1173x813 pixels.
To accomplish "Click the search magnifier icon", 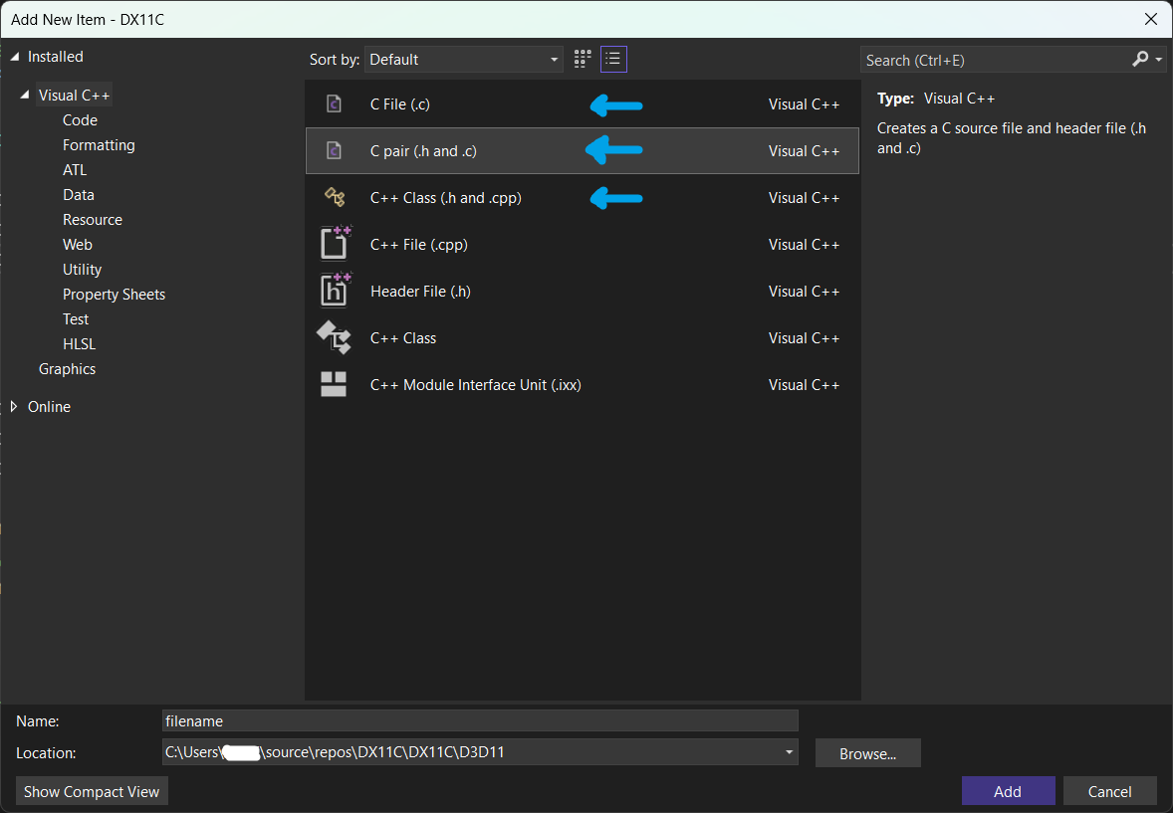I will point(1141,60).
